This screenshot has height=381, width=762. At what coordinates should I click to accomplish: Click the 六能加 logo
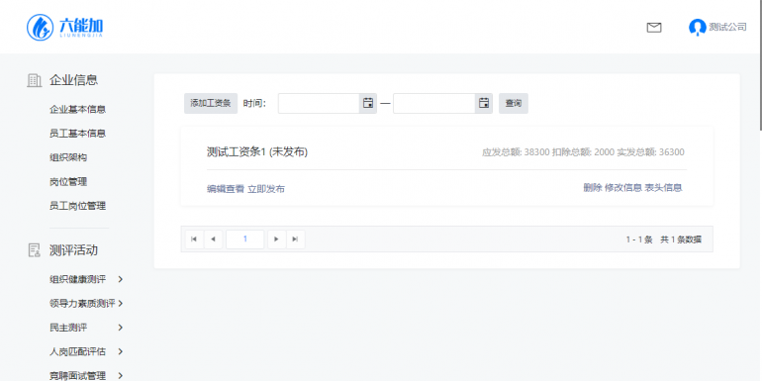coord(64,27)
